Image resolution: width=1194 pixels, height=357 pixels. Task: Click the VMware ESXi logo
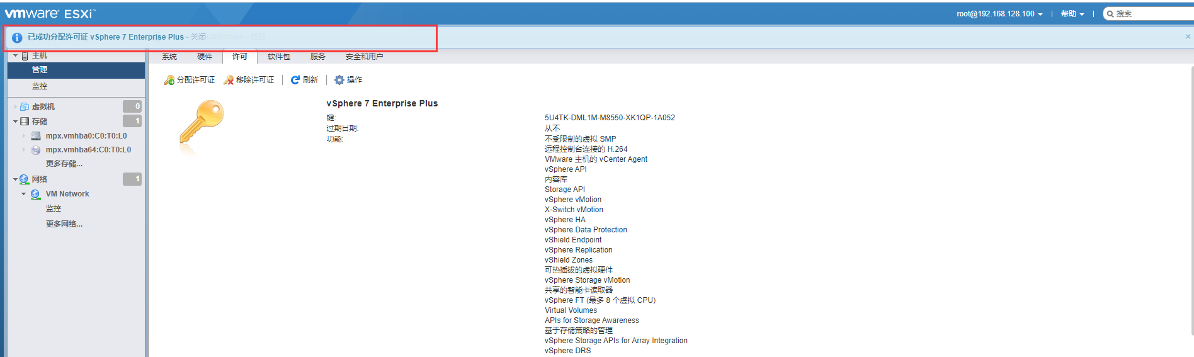tap(50, 13)
